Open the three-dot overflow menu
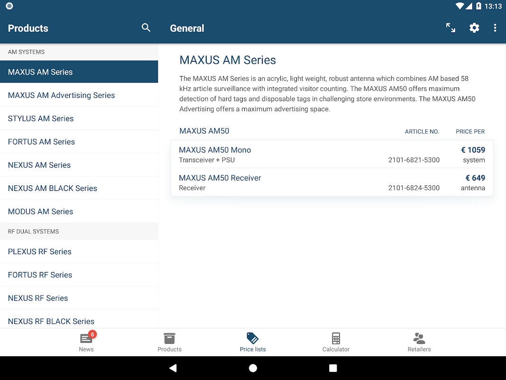Viewport: 506px width, 380px height. click(x=495, y=28)
